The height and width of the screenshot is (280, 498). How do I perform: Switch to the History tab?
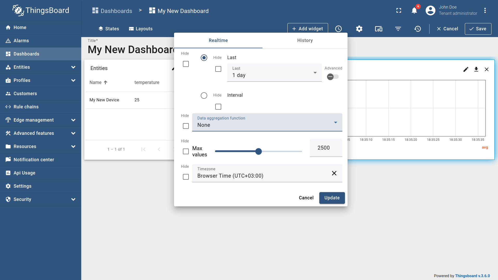pyautogui.click(x=305, y=40)
